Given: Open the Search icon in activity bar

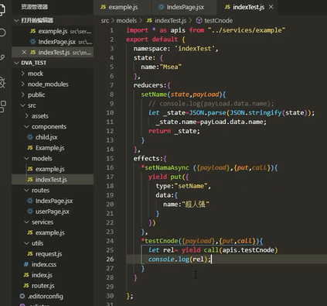Looking at the screenshot, I should (2, 33).
